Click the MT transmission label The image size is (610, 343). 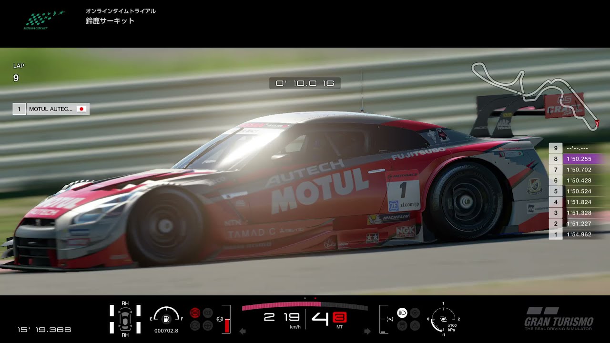(x=339, y=327)
